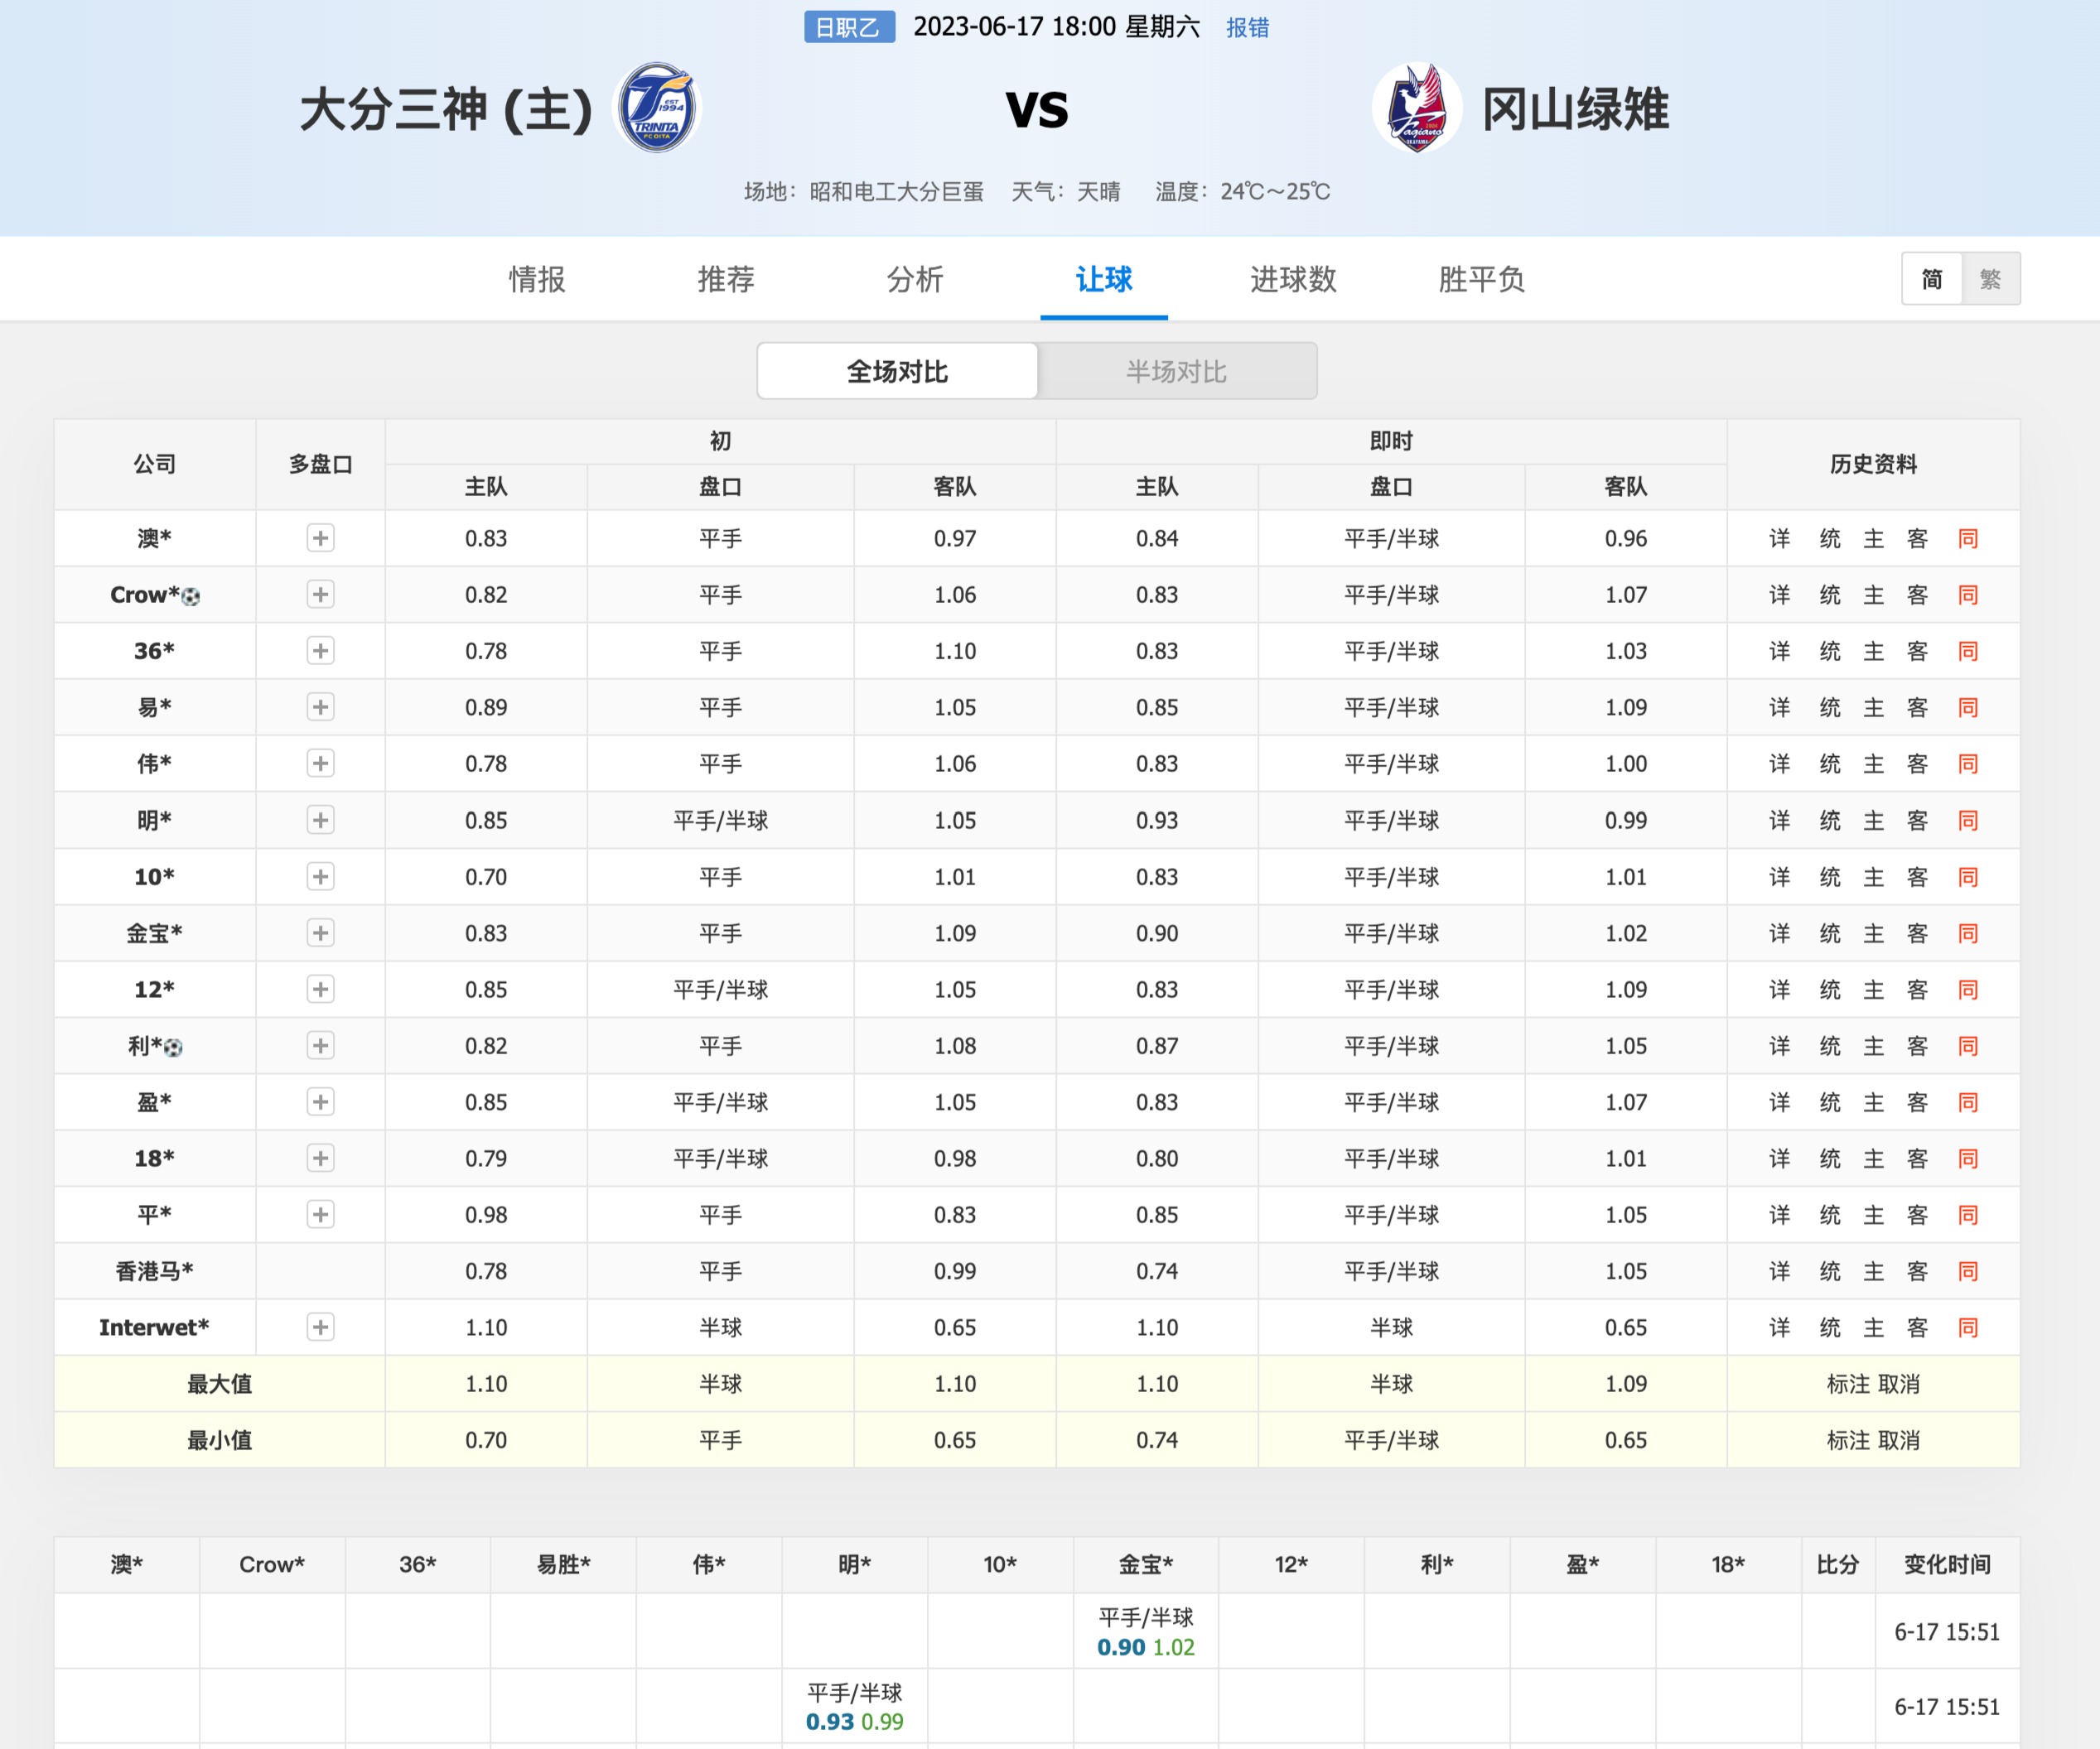Click the 大分三神 (主) team name
2100x1749 pixels.
point(446,109)
